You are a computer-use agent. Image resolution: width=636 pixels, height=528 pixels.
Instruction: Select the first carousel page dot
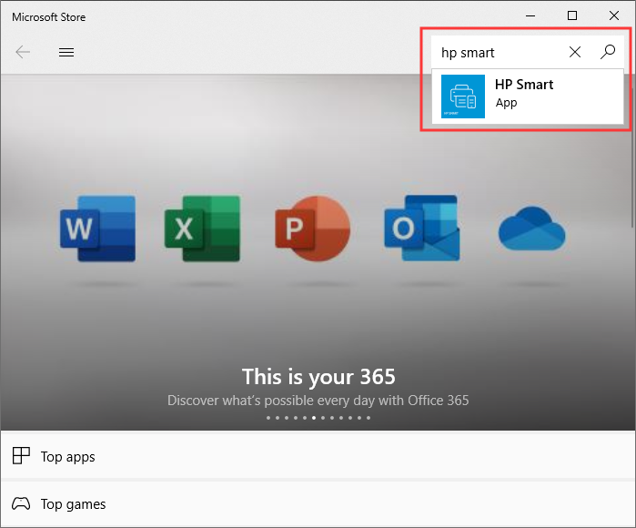click(x=268, y=418)
